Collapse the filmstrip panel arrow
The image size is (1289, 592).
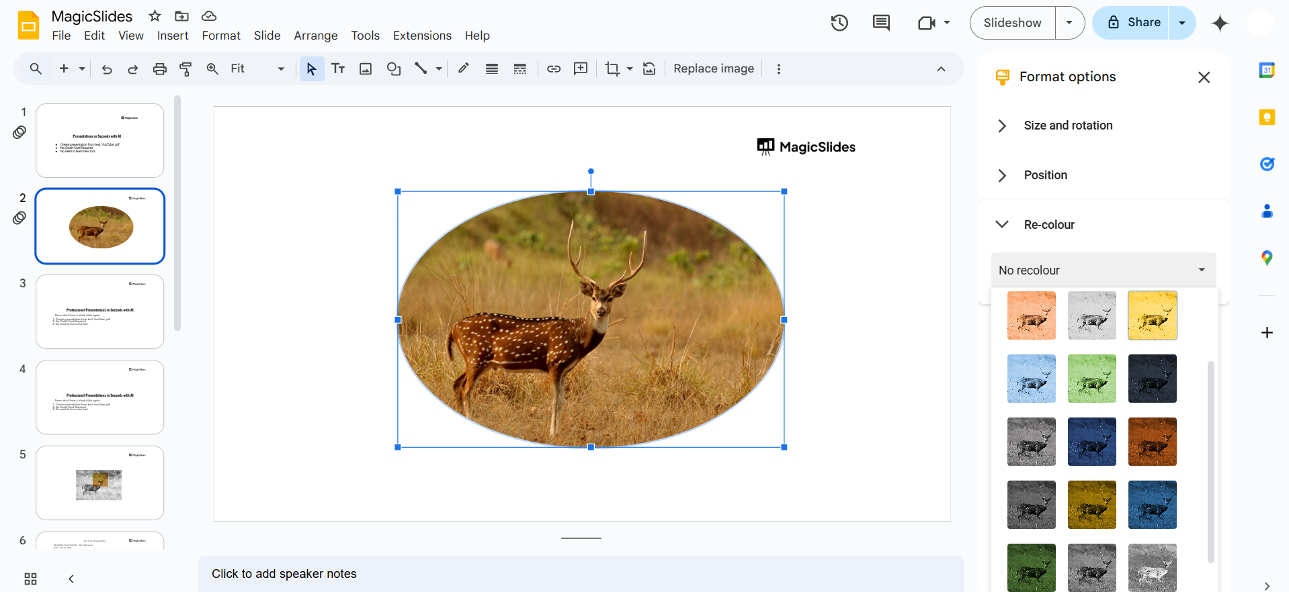point(71,579)
